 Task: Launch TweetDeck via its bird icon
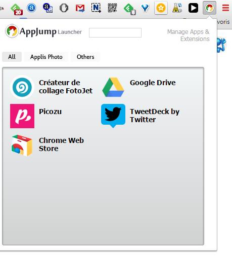[113, 116]
